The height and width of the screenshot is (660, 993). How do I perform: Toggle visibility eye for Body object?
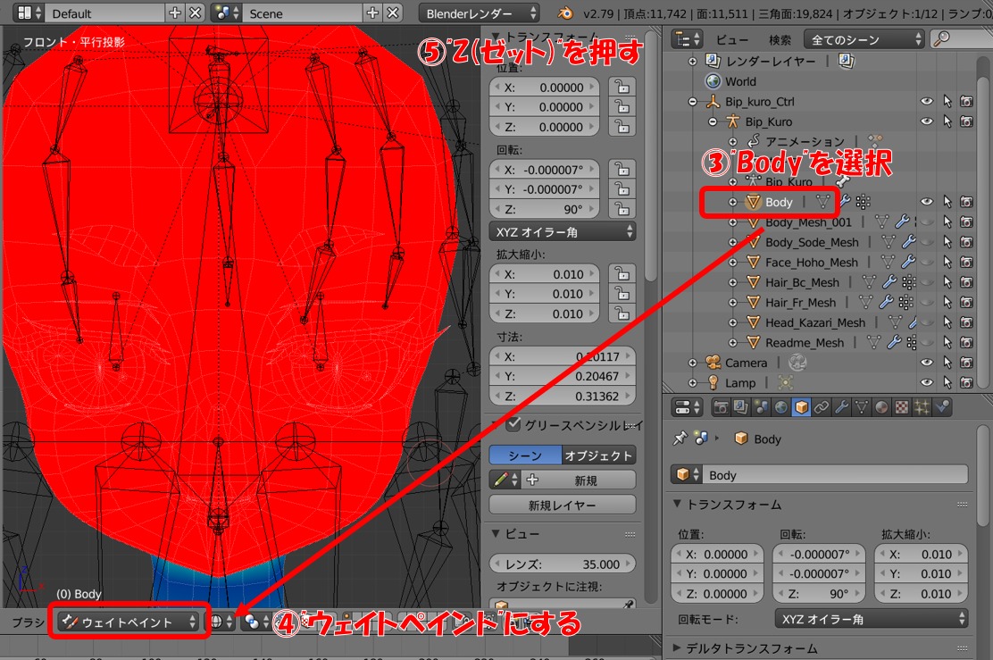(927, 202)
